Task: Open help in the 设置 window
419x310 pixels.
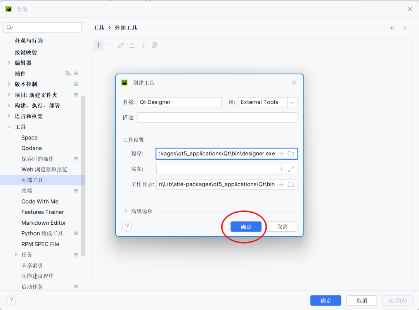Action: (11, 300)
